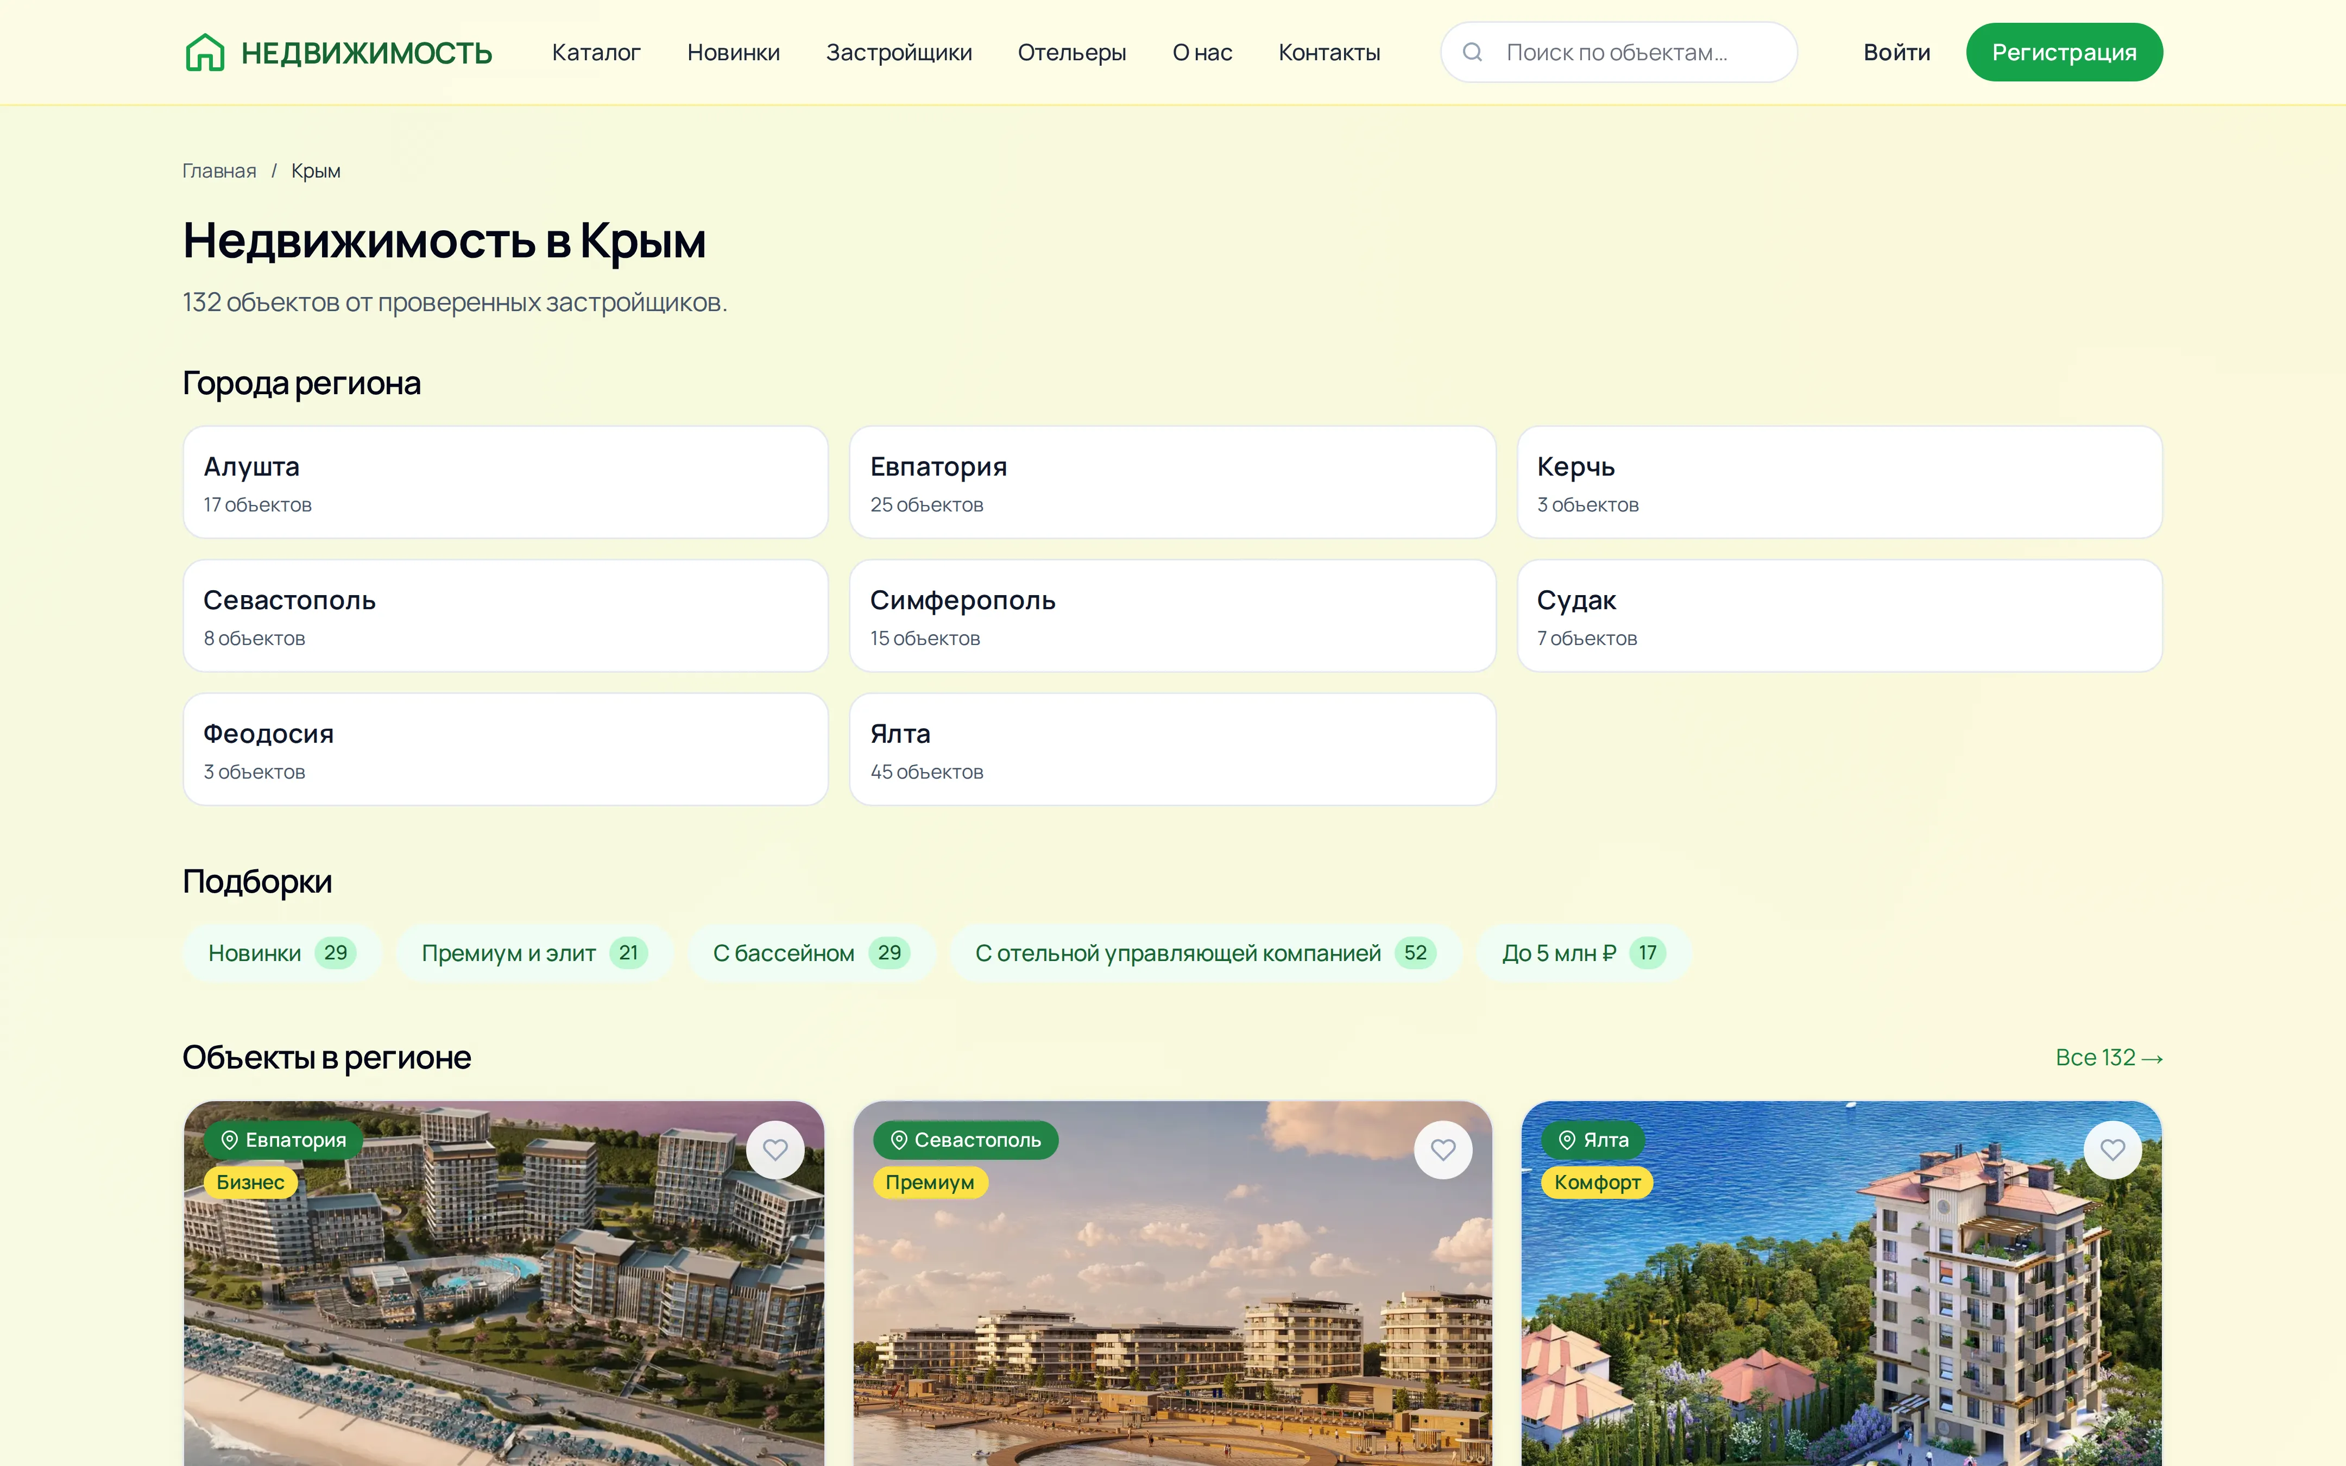2346x1466 pixels.
Task: Click the green house logo icon
Action: (x=205, y=52)
